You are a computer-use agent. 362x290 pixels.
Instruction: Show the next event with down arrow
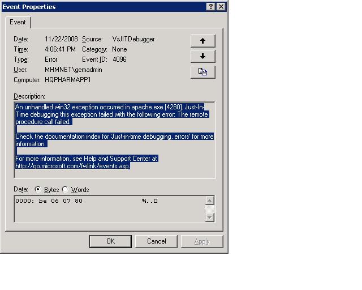(202, 56)
